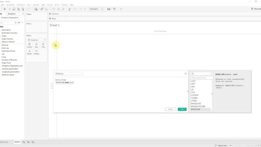Click the function search text box

click(201, 78)
